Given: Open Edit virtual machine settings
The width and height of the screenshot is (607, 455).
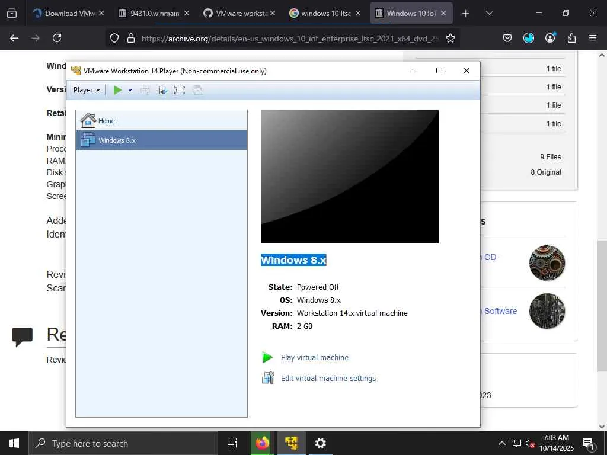Looking at the screenshot, I should pyautogui.click(x=328, y=379).
